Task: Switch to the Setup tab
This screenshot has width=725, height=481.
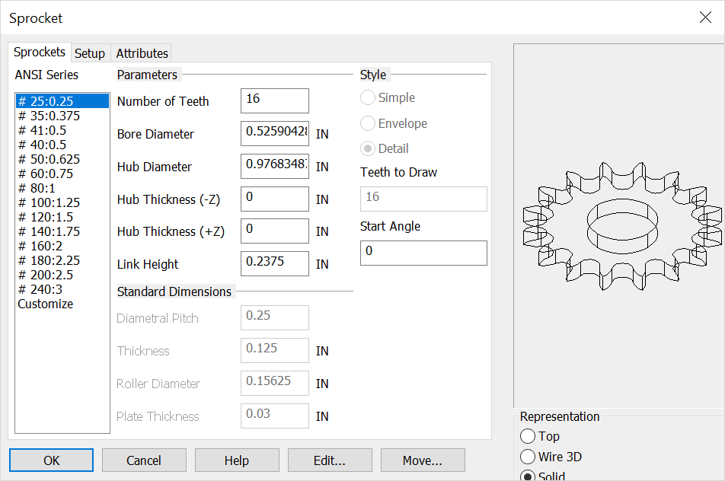Action: (x=90, y=53)
